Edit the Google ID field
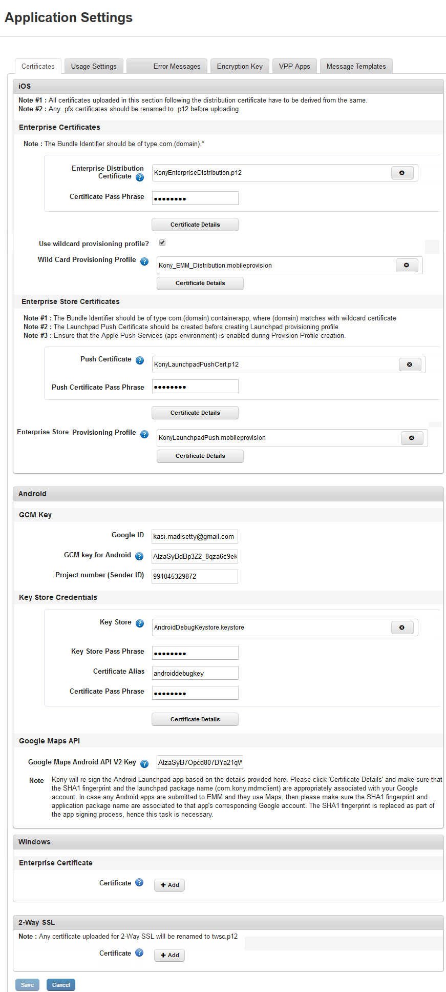This screenshot has width=446, height=992. [195, 536]
